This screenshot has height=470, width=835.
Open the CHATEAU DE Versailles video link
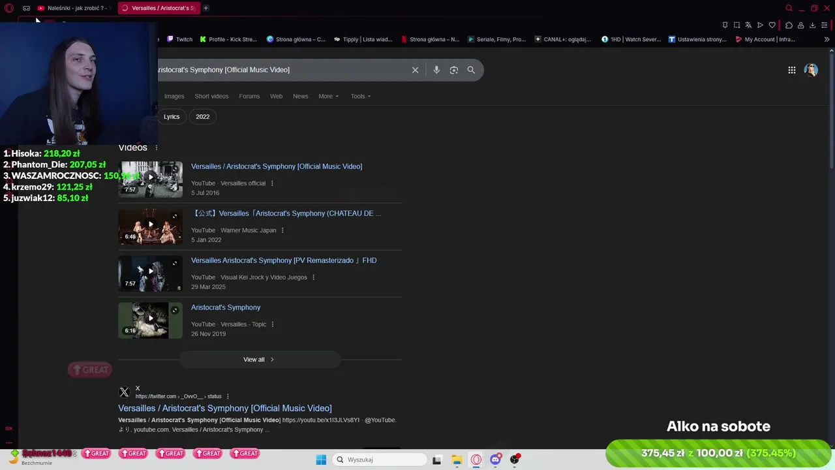[x=286, y=213]
